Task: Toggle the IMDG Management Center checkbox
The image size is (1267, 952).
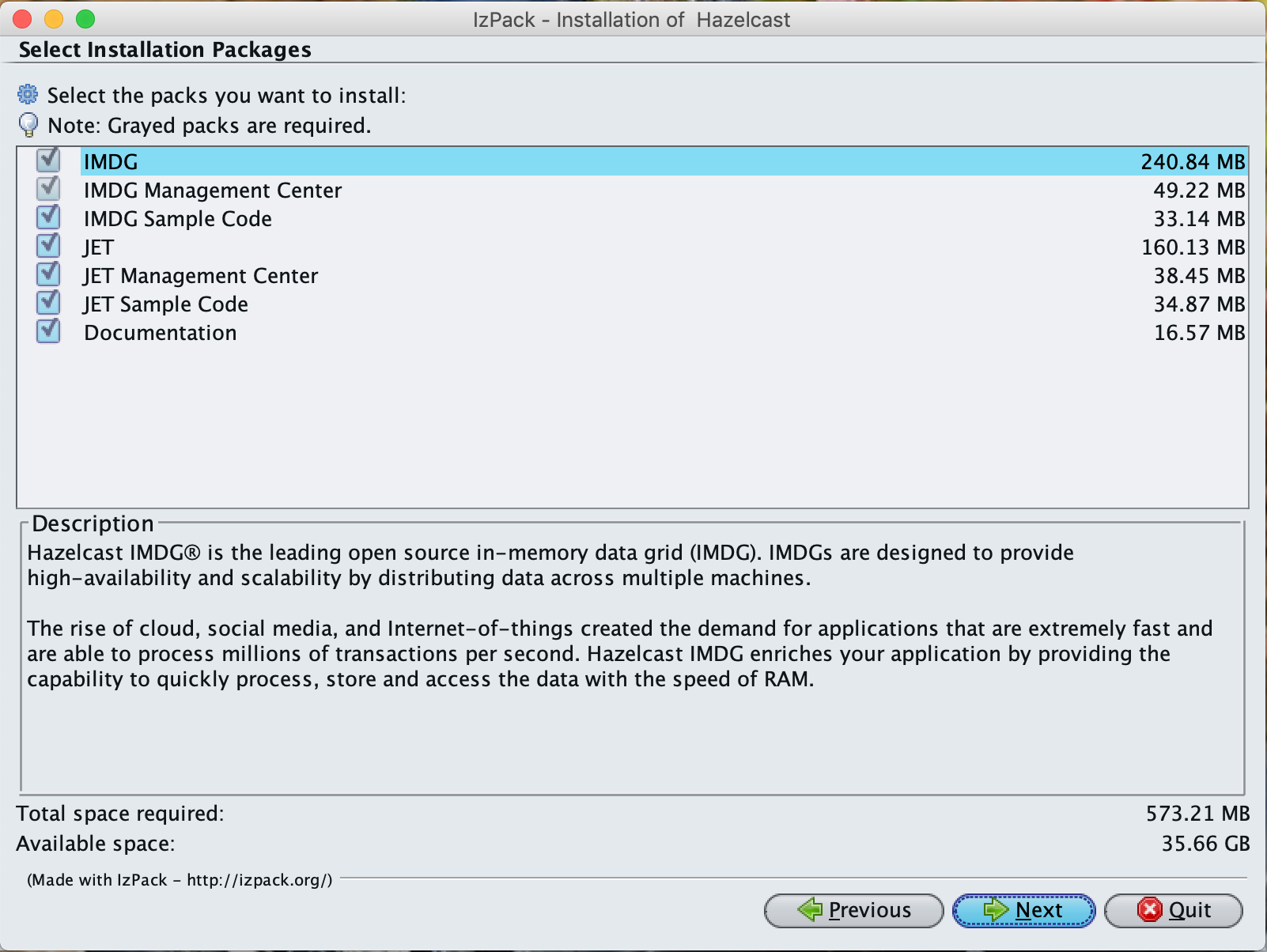Action: [x=48, y=189]
